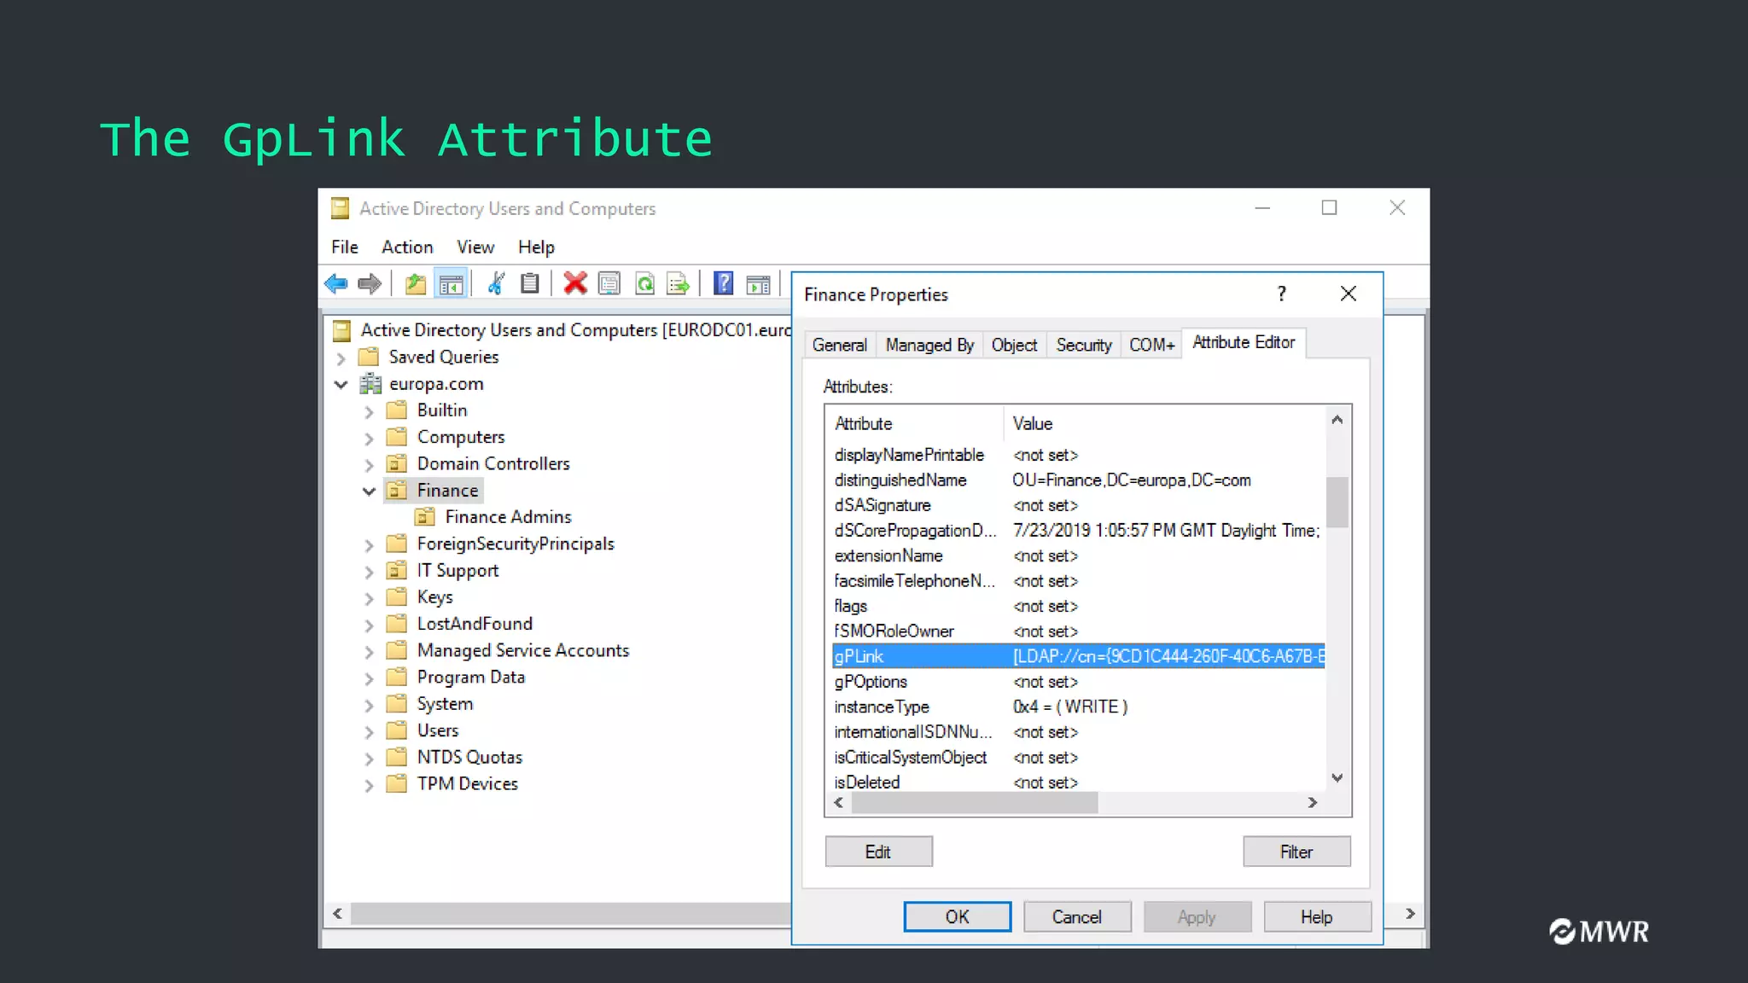Viewport: 1748px width, 983px height.
Task: Expand the Builtin container
Action: point(369,411)
